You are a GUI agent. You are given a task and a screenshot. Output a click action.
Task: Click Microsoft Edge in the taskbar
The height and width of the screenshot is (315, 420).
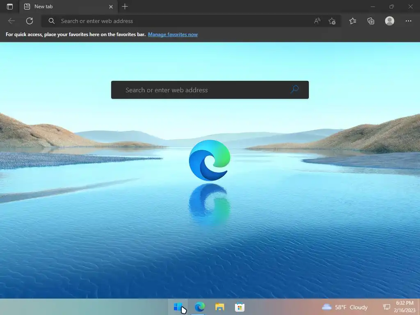[x=200, y=307]
